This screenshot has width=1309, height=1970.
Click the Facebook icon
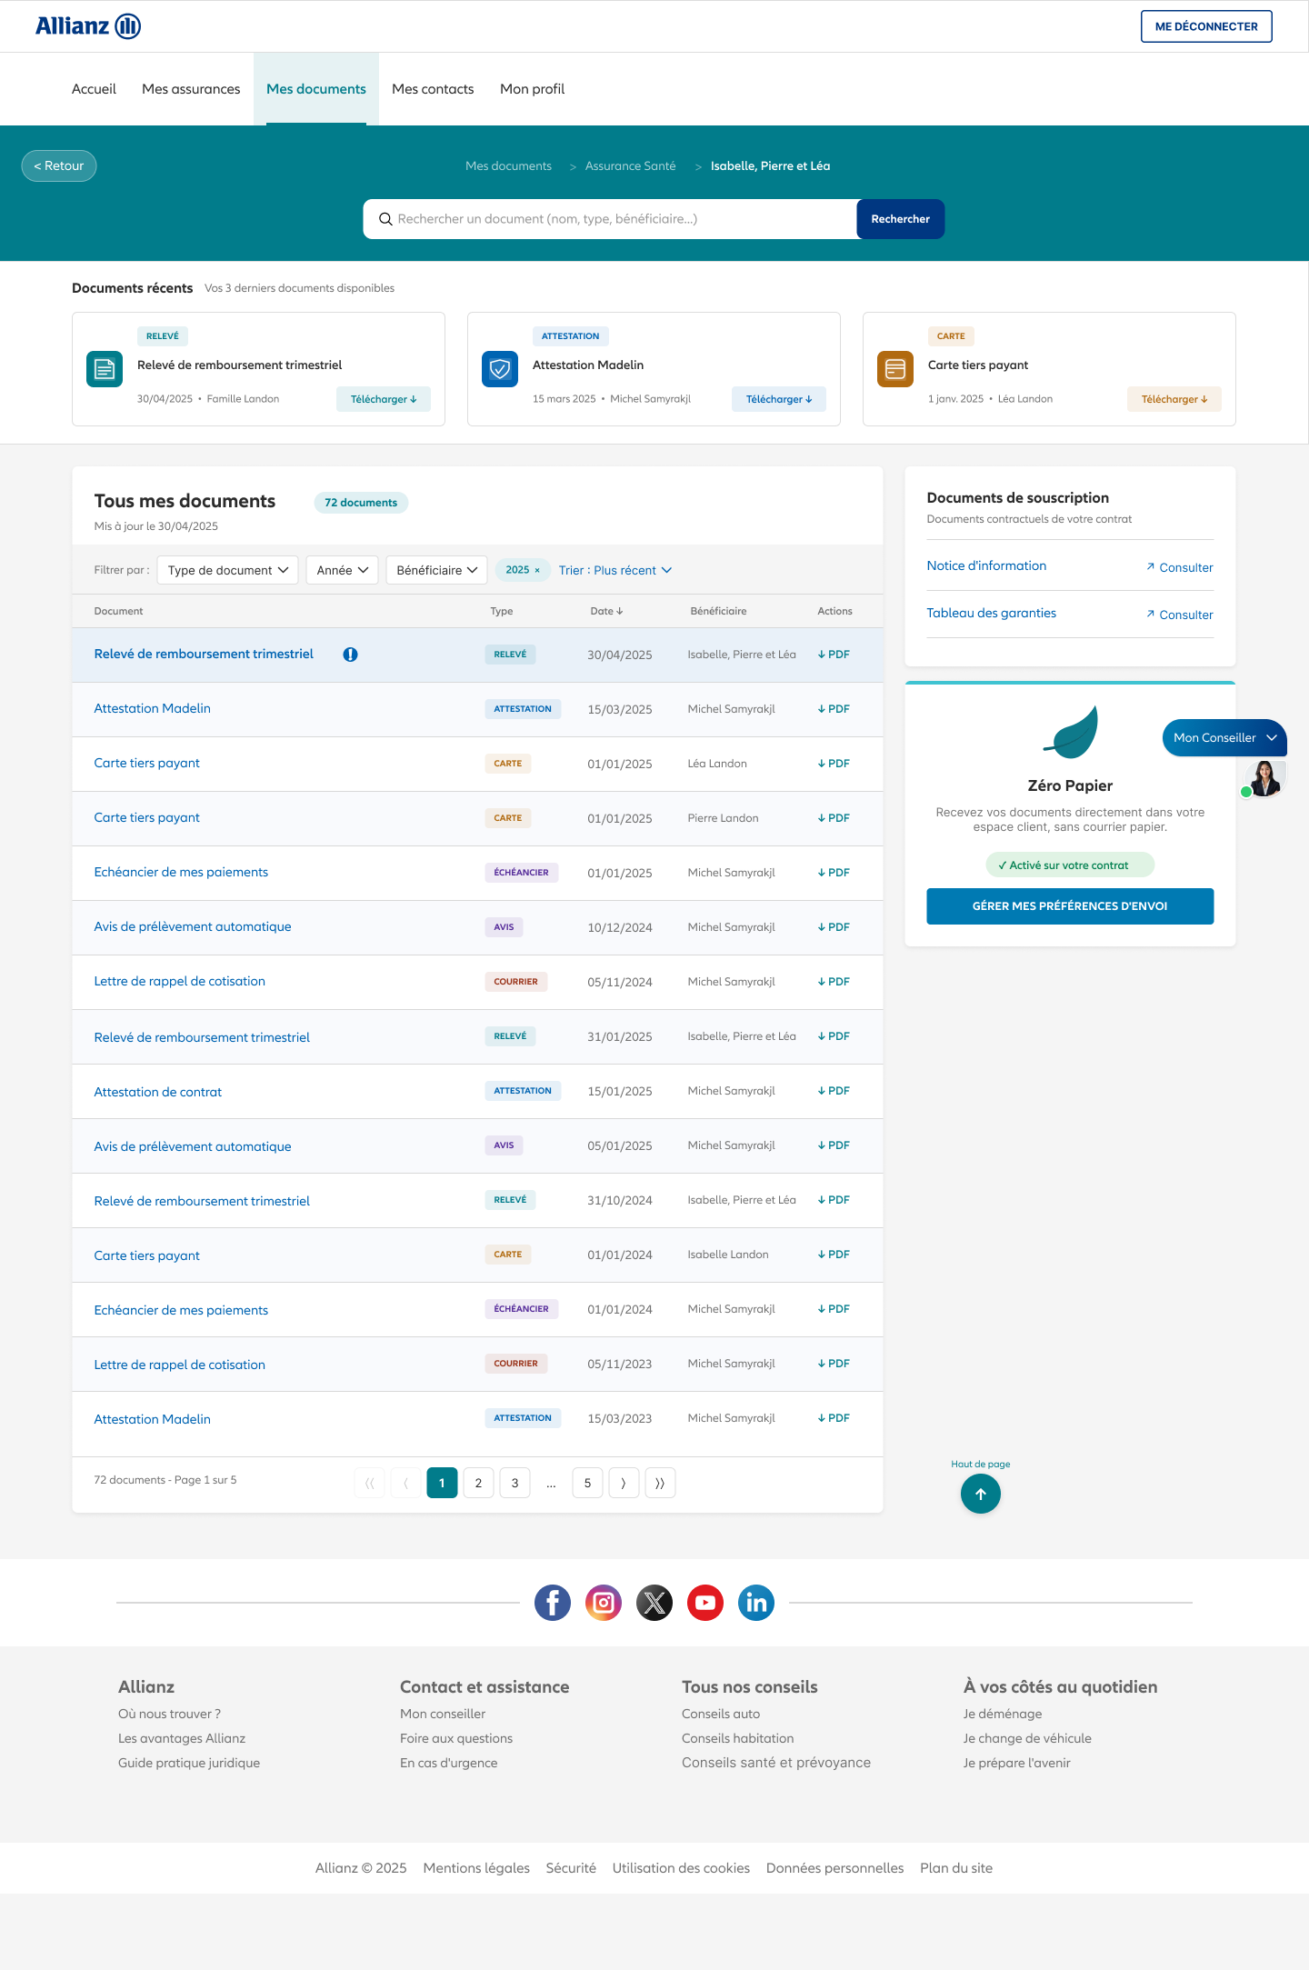pyautogui.click(x=553, y=1603)
